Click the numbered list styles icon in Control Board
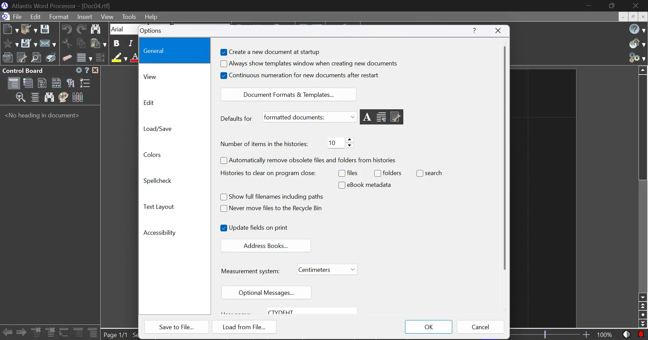Image resolution: width=648 pixels, height=340 pixels. tap(85, 83)
